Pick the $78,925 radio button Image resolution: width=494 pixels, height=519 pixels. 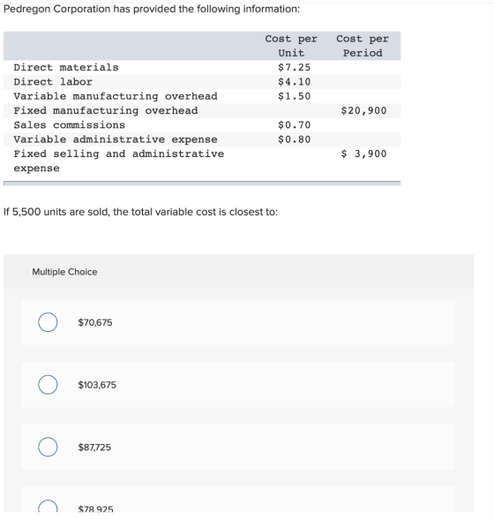48,507
